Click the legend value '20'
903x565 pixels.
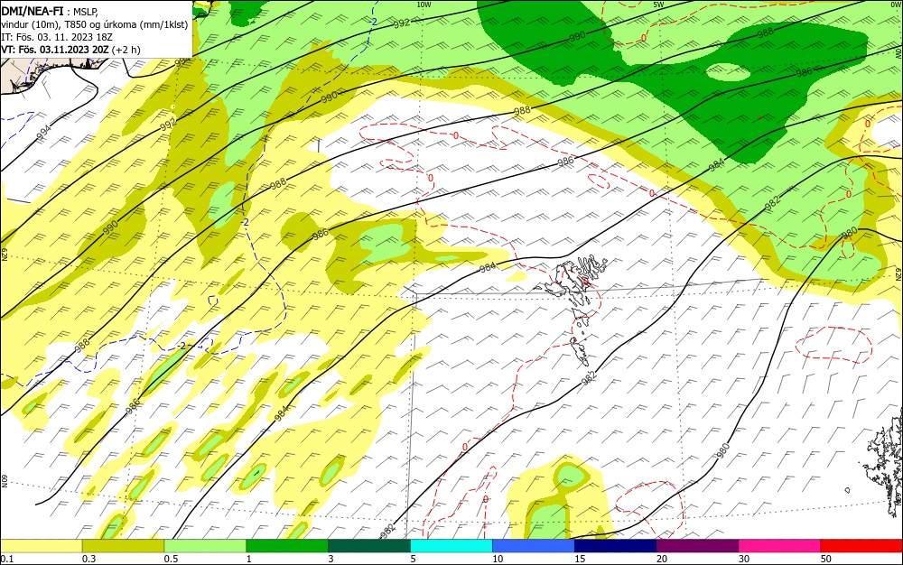click(662, 559)
